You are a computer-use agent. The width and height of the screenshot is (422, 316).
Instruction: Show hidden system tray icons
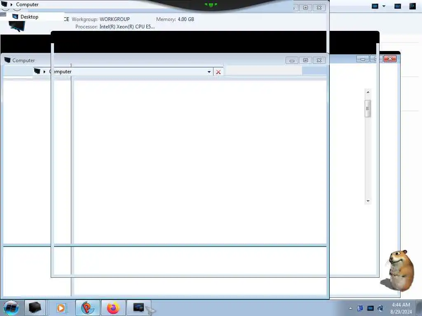[x=350, y=308]
